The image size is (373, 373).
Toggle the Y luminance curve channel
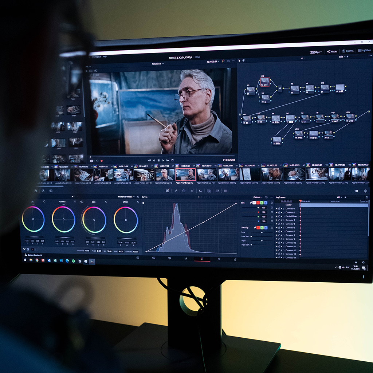pyautogui.click(x=254, y=203)
